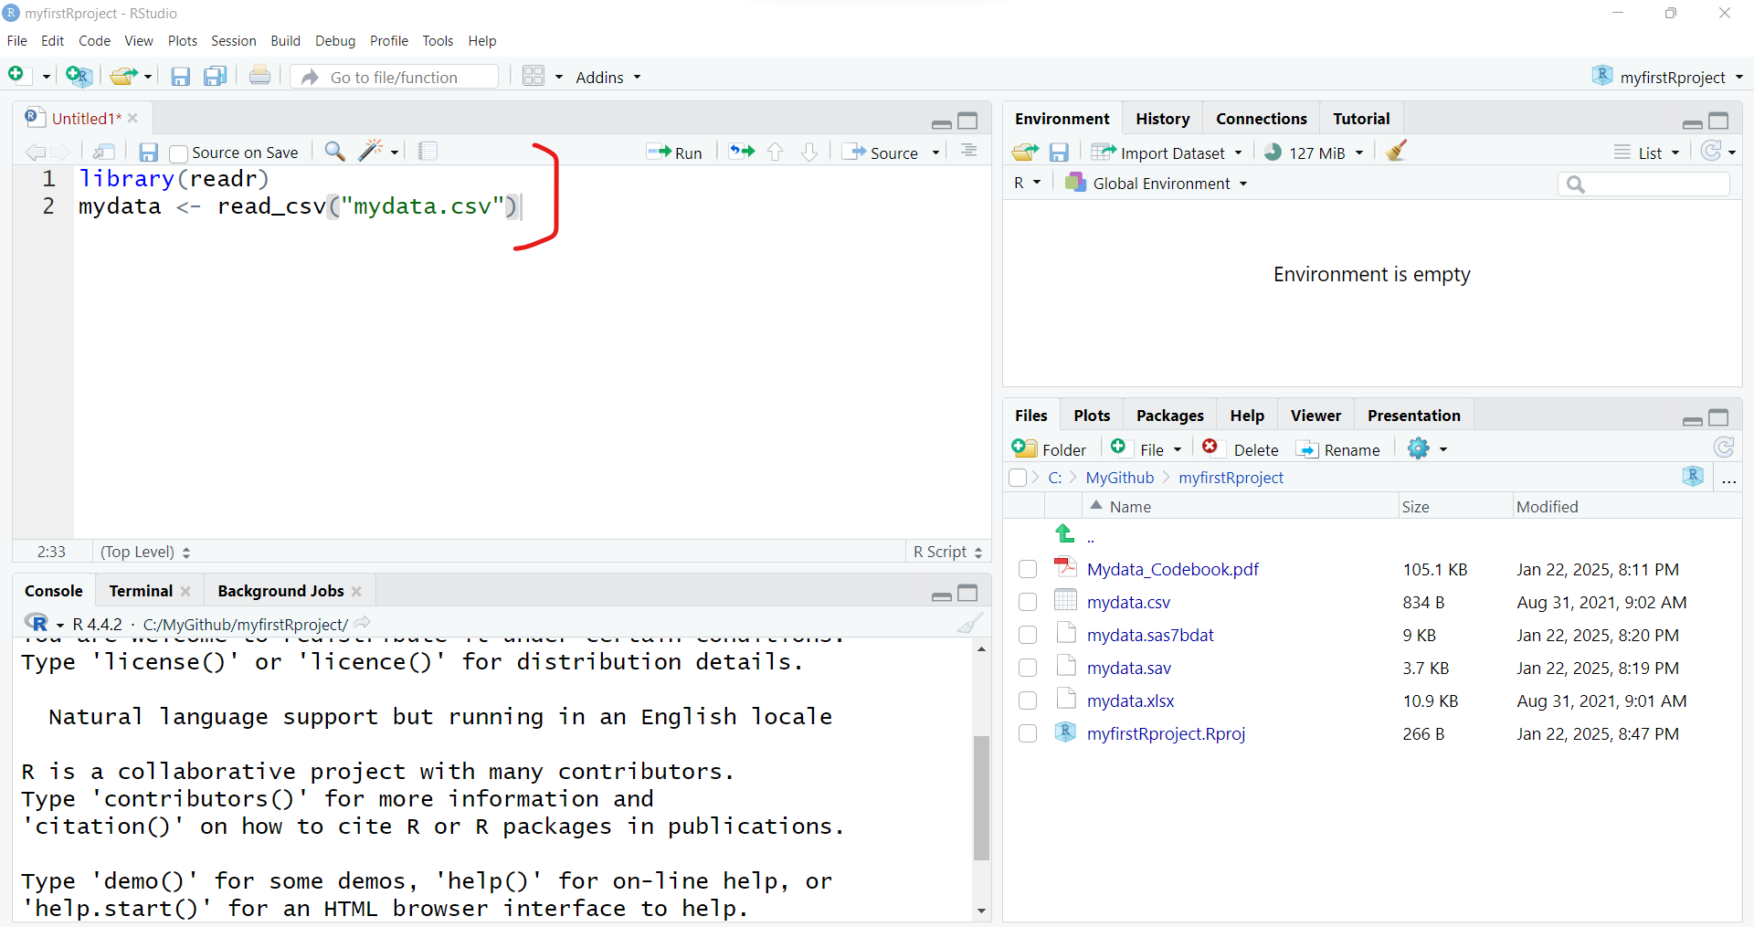Click the view current working directory arrow
Viewport: 1754px width, 927px height.
point(363,623)
